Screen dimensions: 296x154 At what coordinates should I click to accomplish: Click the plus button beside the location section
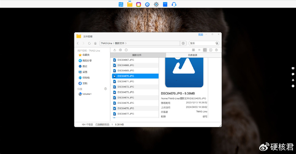[x=106, y=89]
